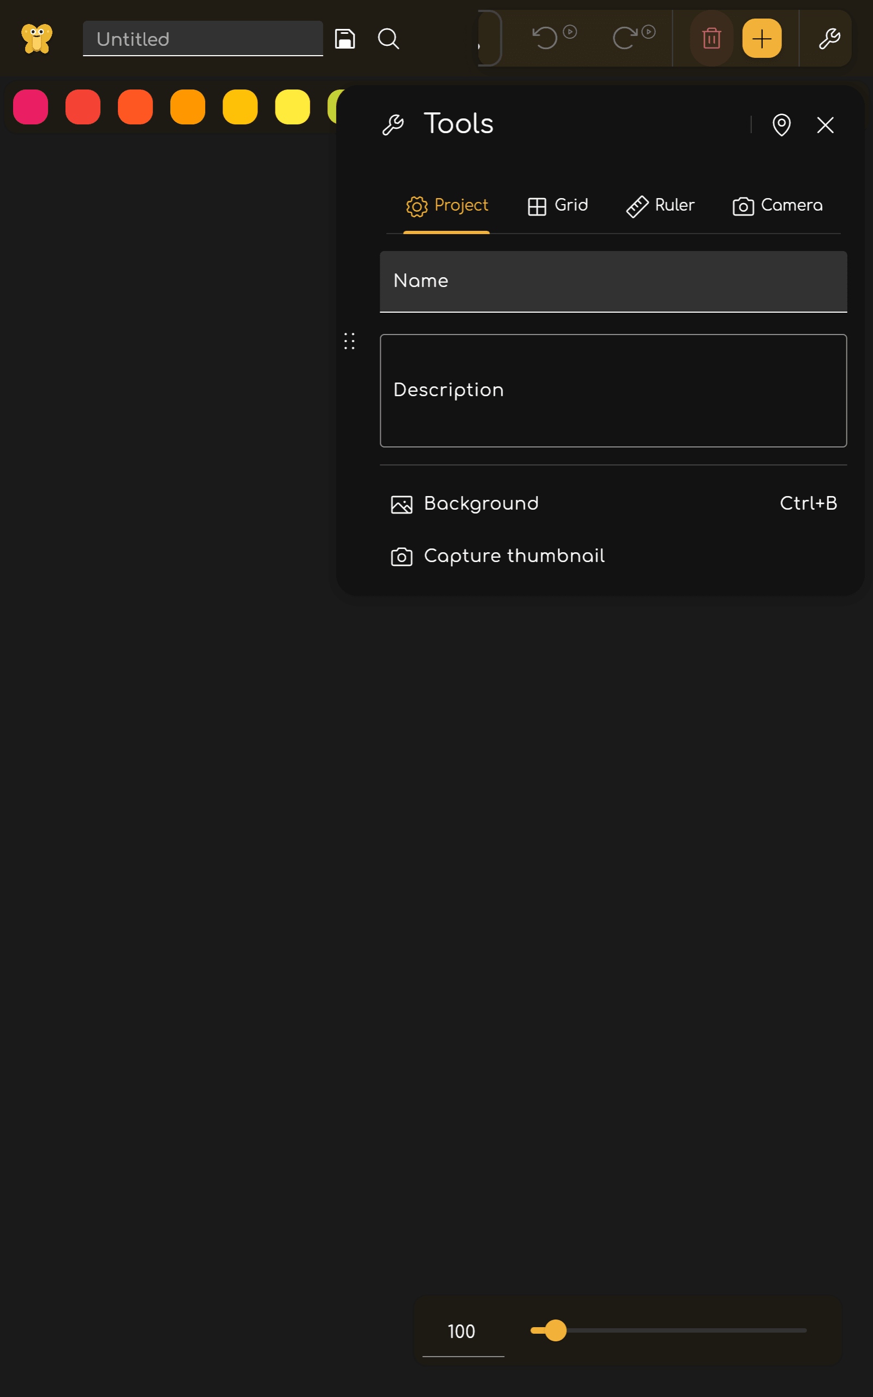Open the Ruler tab
The image size is (873, 1397).
point(660,206)
